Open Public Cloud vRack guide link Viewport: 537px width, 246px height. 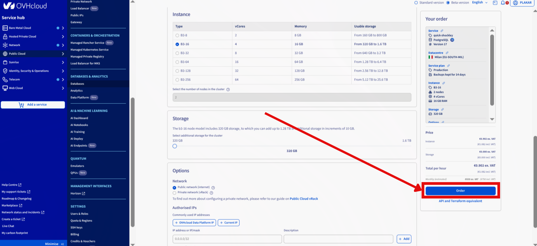point(304,199)
